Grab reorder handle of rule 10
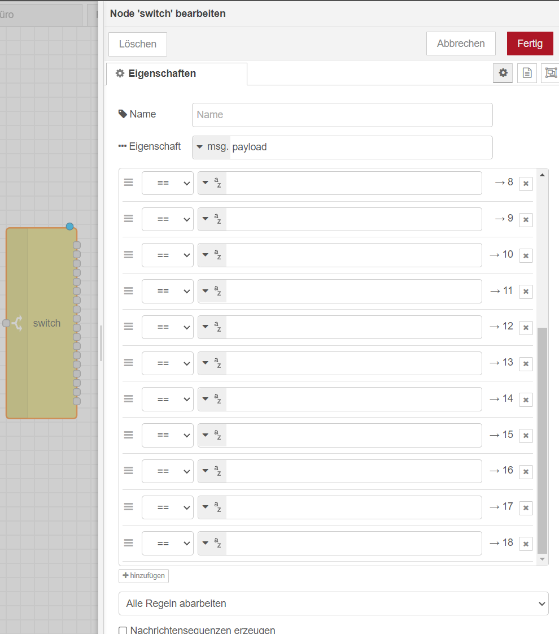 point(128,254)
